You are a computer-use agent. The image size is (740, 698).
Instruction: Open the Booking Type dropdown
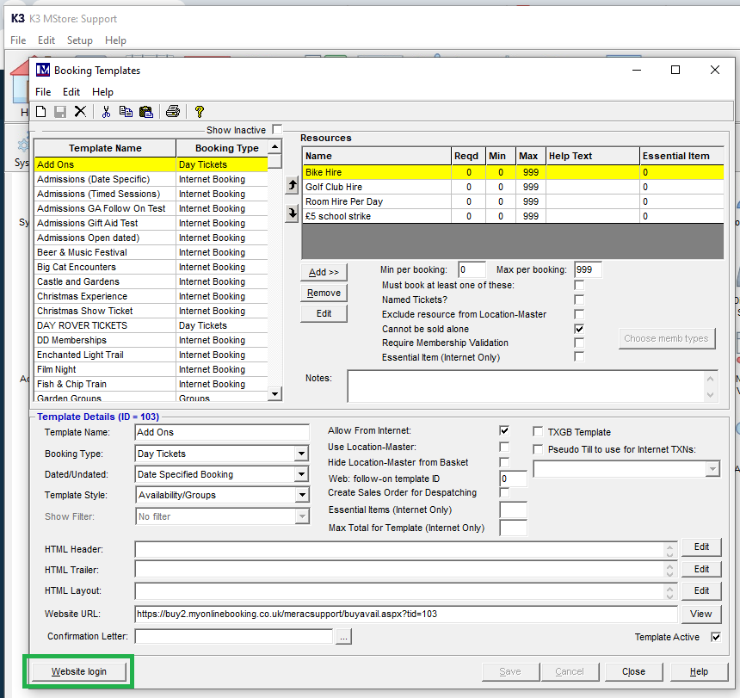coord(301,454)
